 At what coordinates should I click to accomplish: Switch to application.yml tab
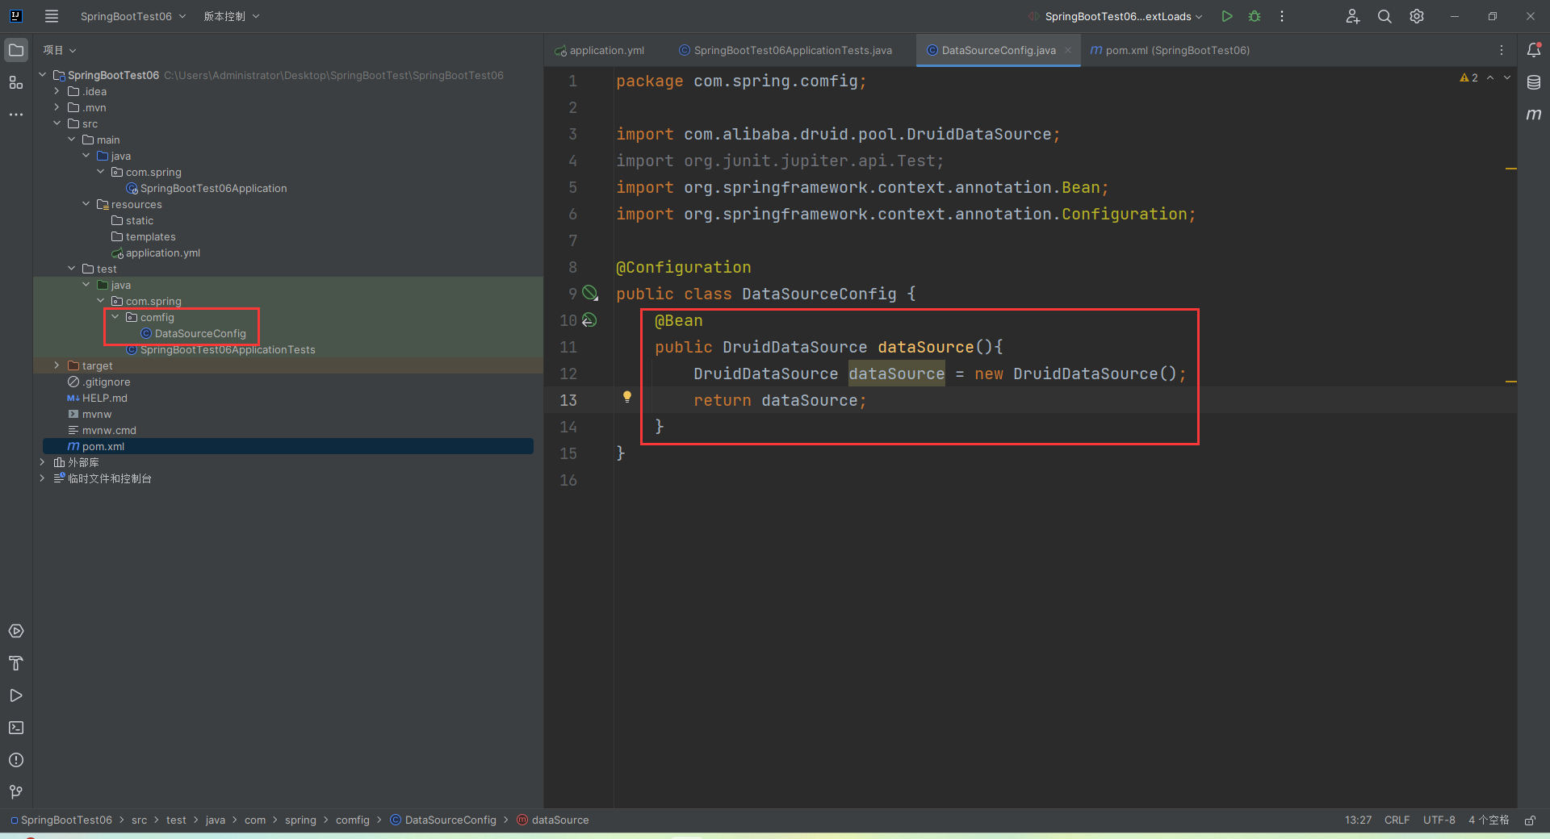(x=600, y=50)
